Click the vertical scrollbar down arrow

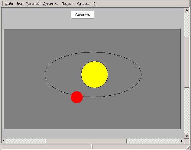tap(186, 136)
